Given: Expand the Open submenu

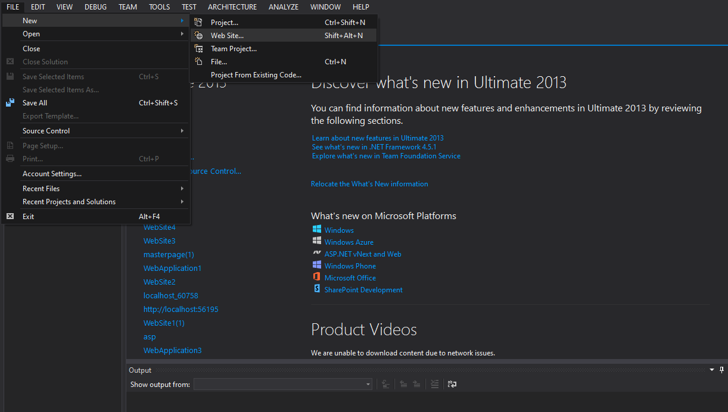Looking at the screenshot, I should click(96, 34).
